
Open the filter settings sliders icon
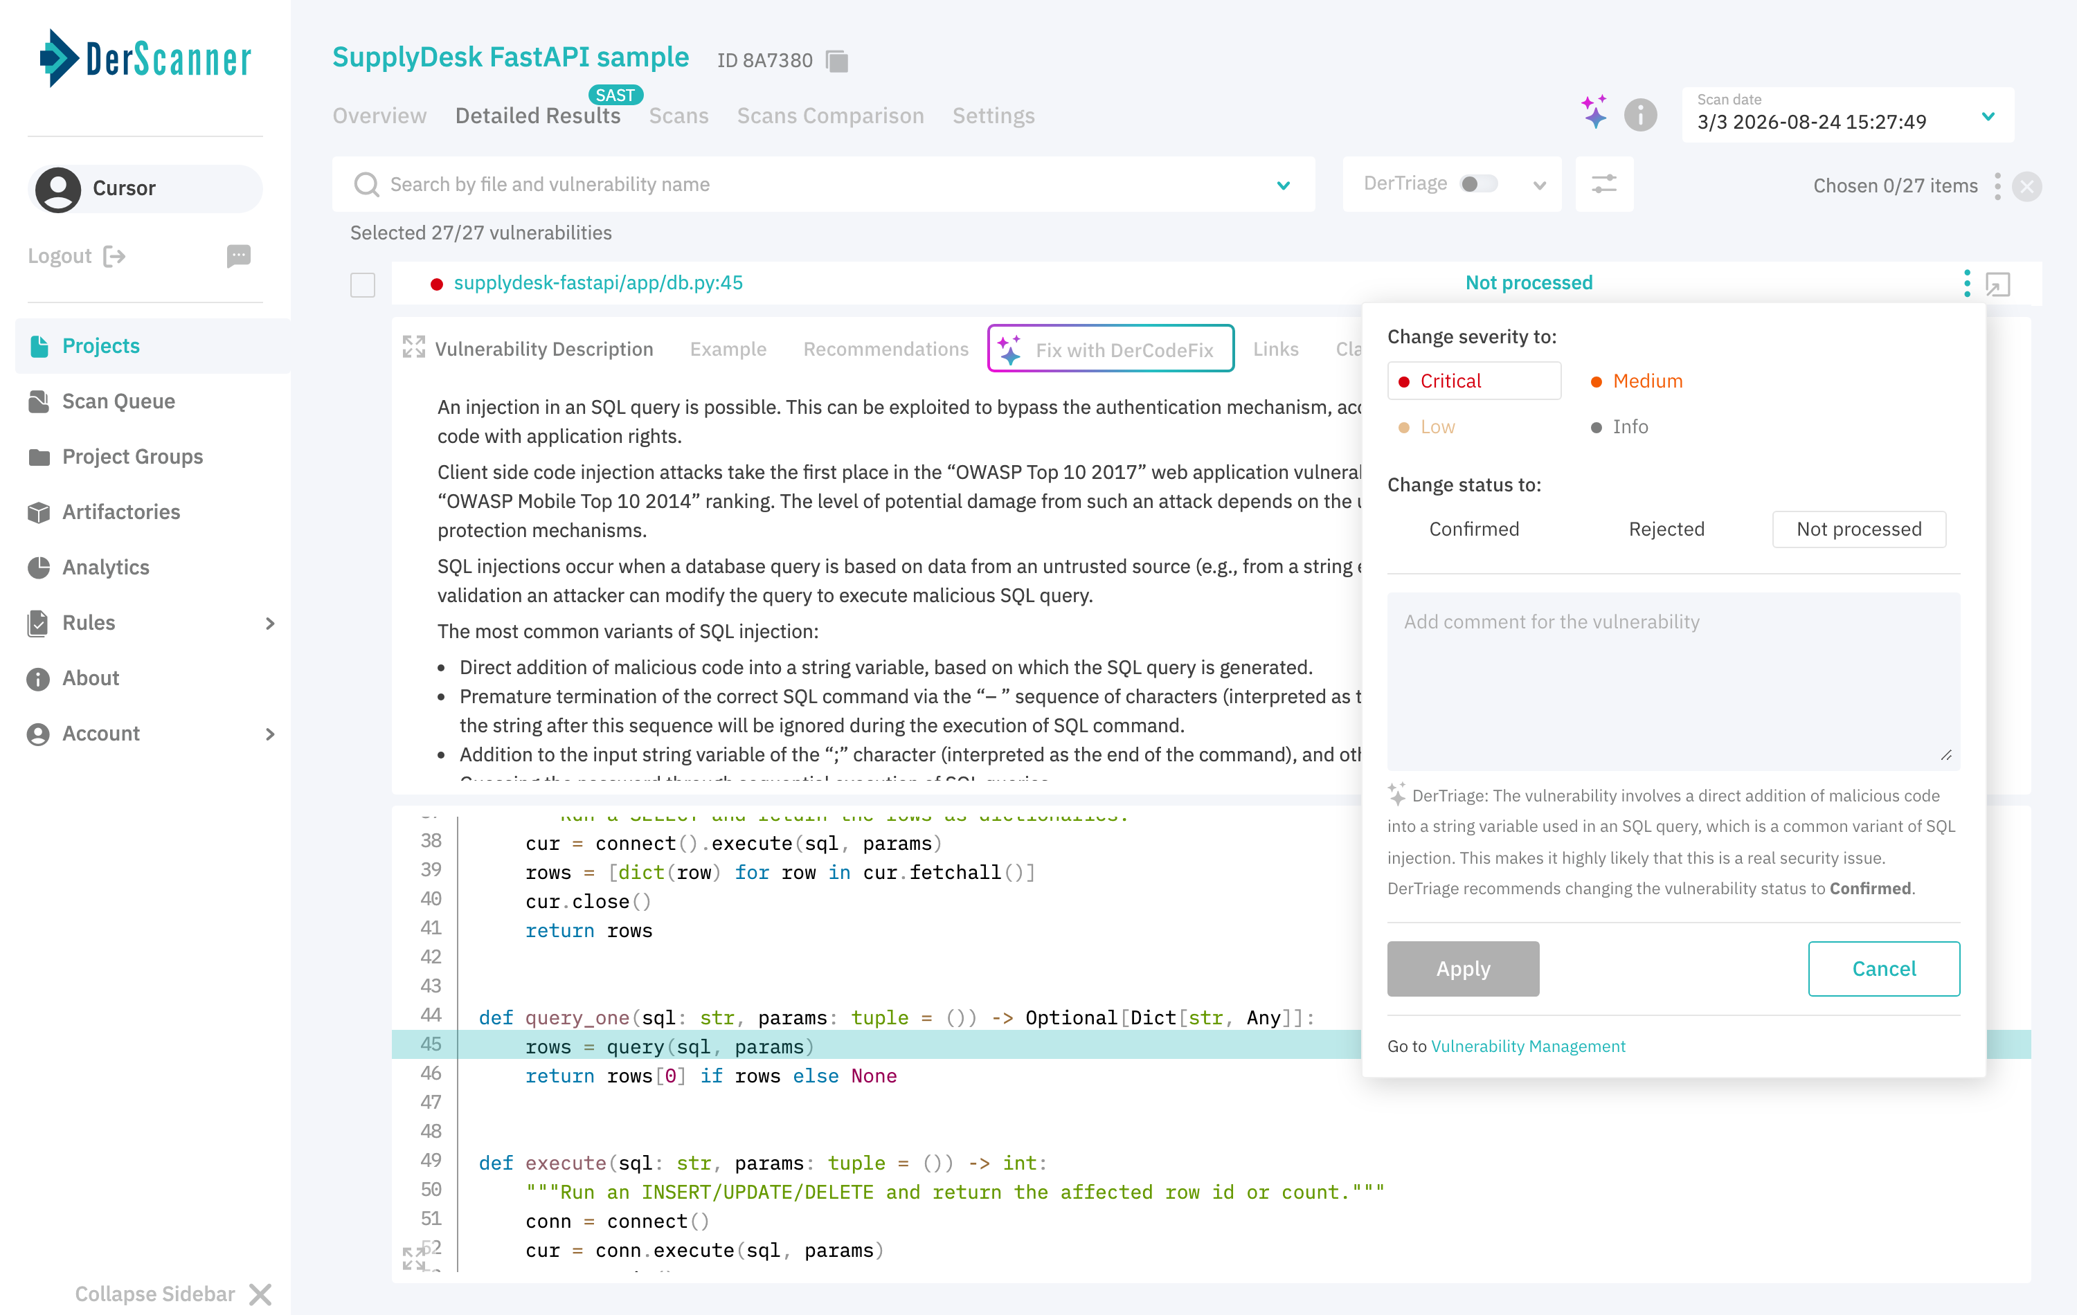[1603, 183]
